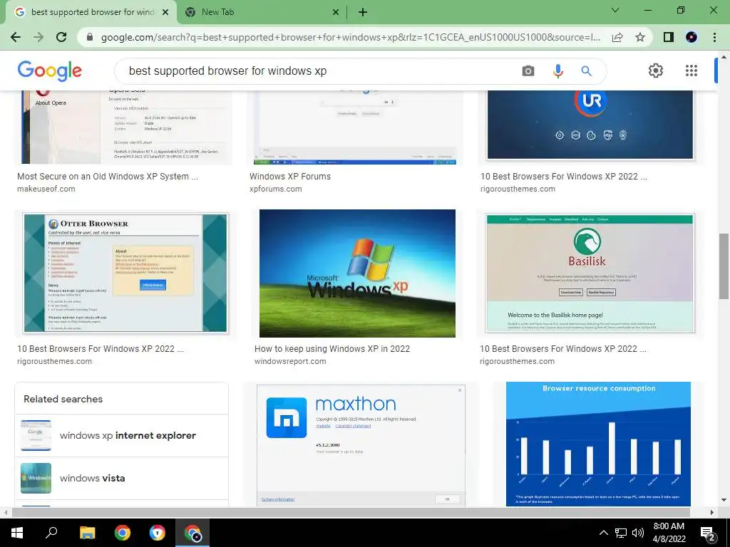Open the Google apps grid
This screenshot has height=547, width=730.
click(692, 71)
